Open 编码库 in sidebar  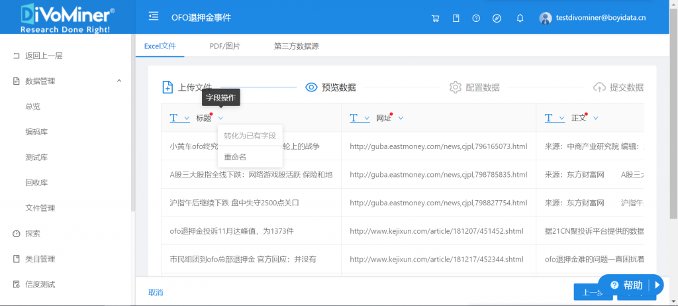pyautogui.click(x=36, y=132)
